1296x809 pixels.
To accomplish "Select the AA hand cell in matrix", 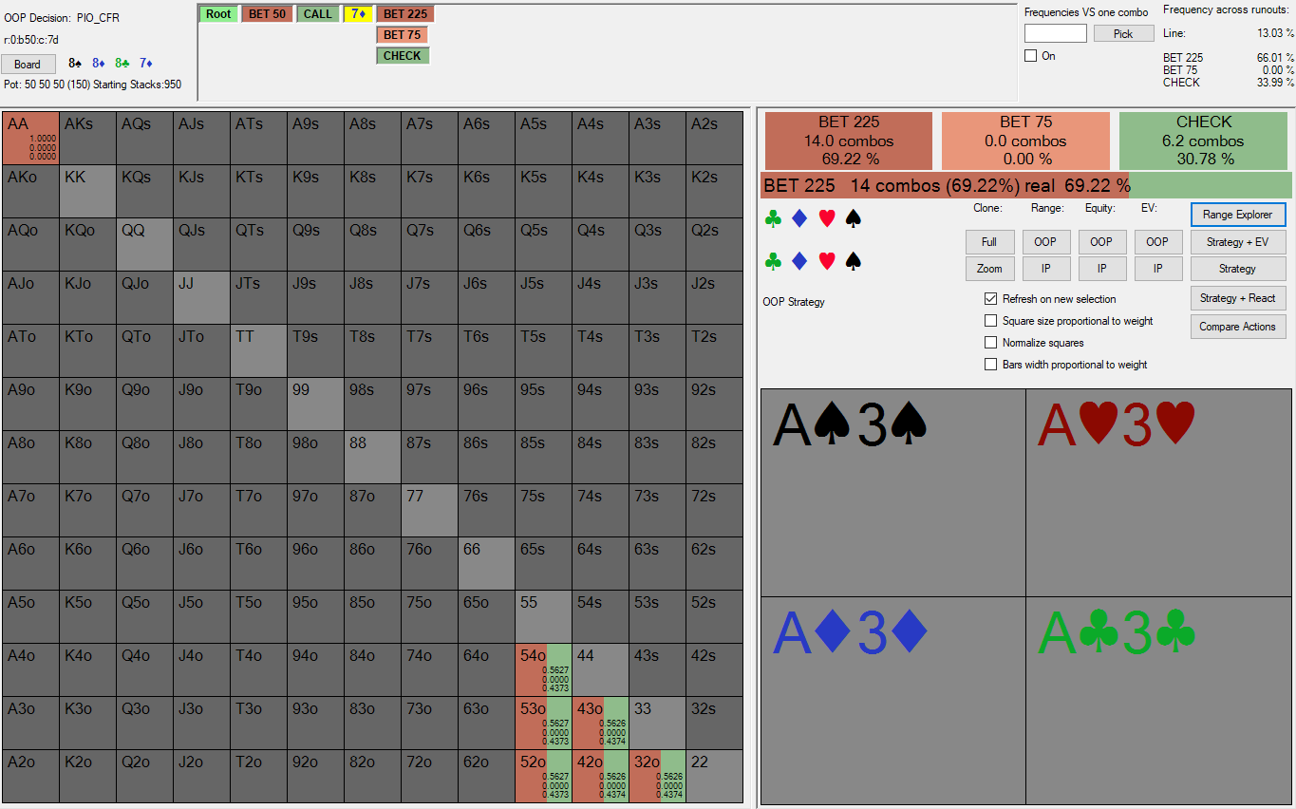I will [x=30, y=138].
